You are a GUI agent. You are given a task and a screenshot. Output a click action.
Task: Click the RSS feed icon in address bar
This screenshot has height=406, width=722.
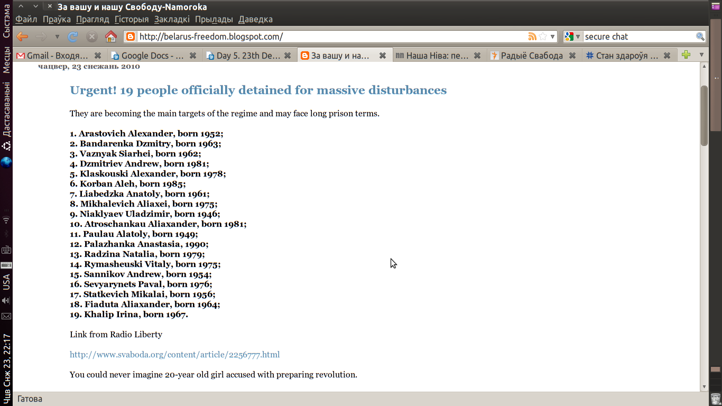[532, 36]
